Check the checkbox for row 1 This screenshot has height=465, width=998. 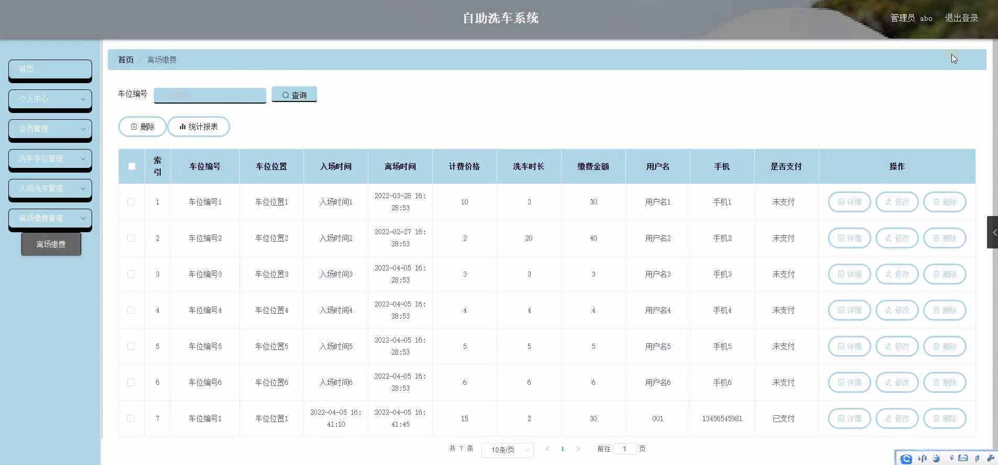(x=131, y=202)
